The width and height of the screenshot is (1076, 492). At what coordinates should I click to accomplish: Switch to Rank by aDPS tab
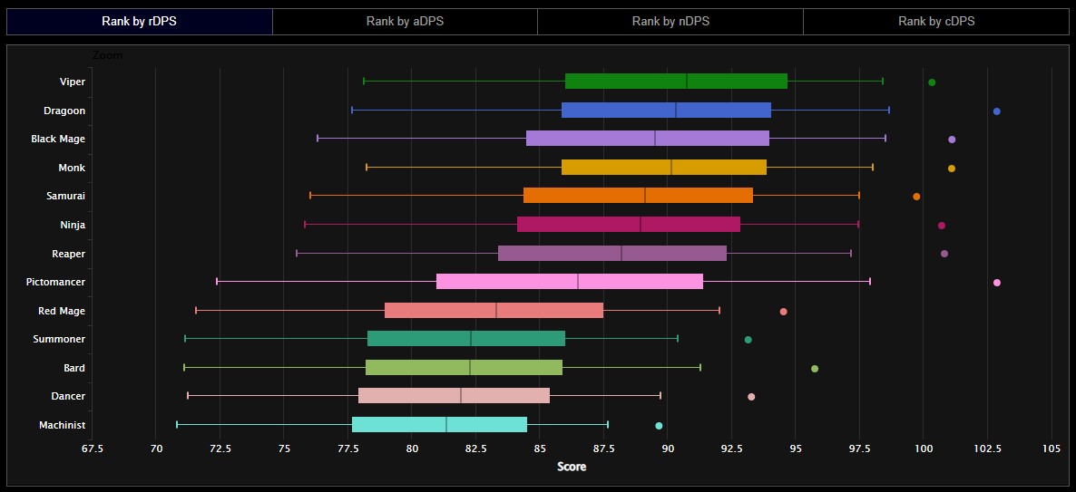(x=405, y=21)
